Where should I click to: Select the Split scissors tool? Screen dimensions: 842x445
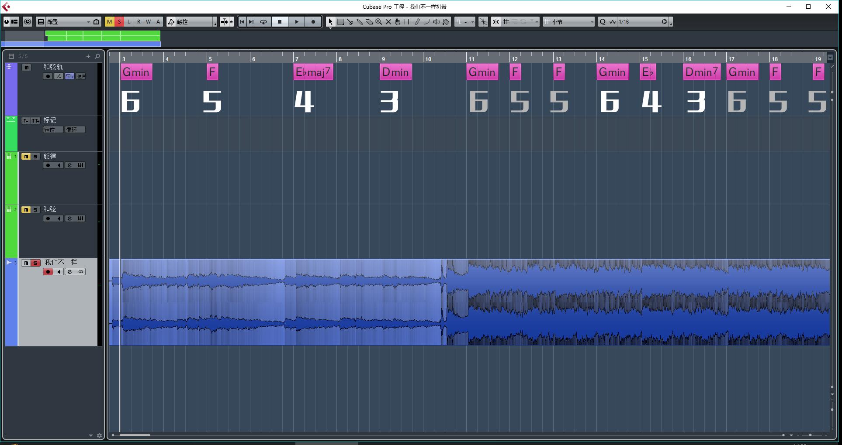(350, 21)
